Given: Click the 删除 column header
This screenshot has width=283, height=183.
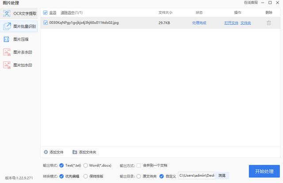Looking at the screenshot, I should (x=269, y=12).
